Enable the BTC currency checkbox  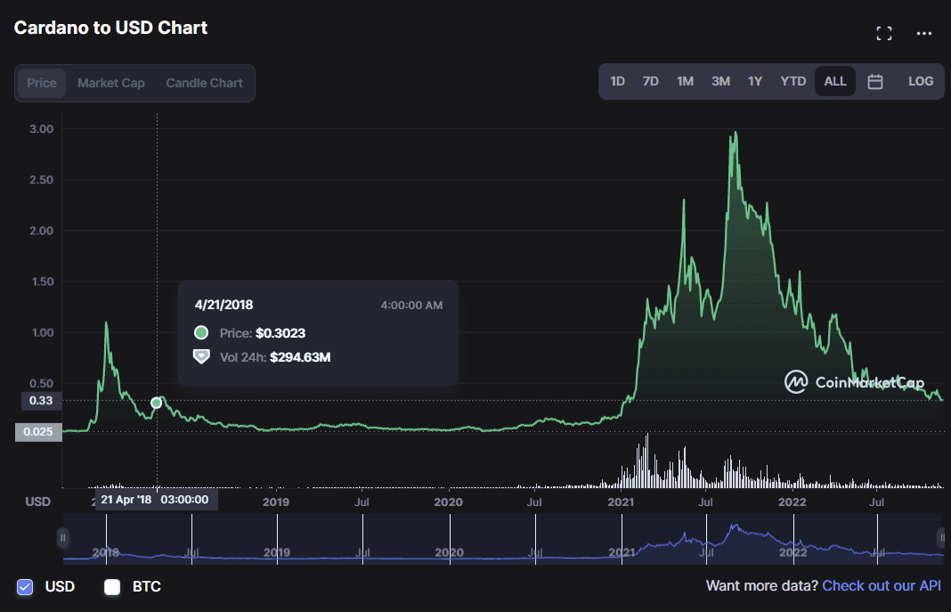pos(112,587)
